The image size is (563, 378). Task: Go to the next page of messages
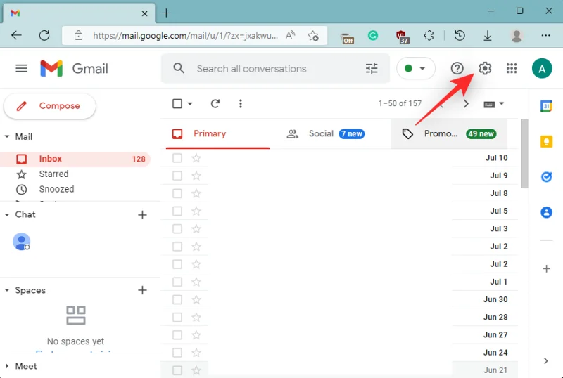(466, 104)
